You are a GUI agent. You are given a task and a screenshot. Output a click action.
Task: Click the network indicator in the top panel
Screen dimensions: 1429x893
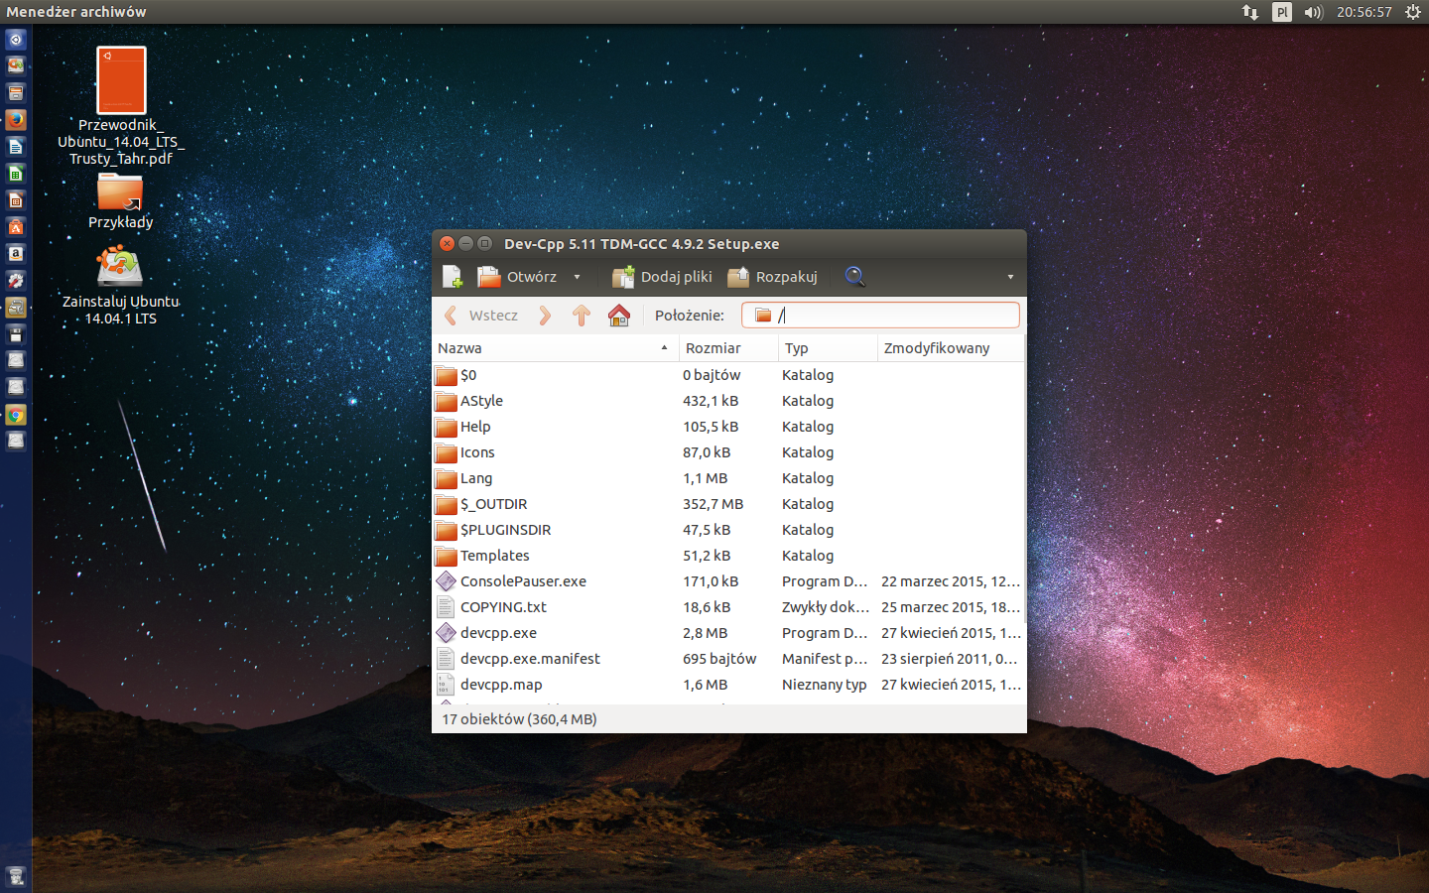point(1250,12)
